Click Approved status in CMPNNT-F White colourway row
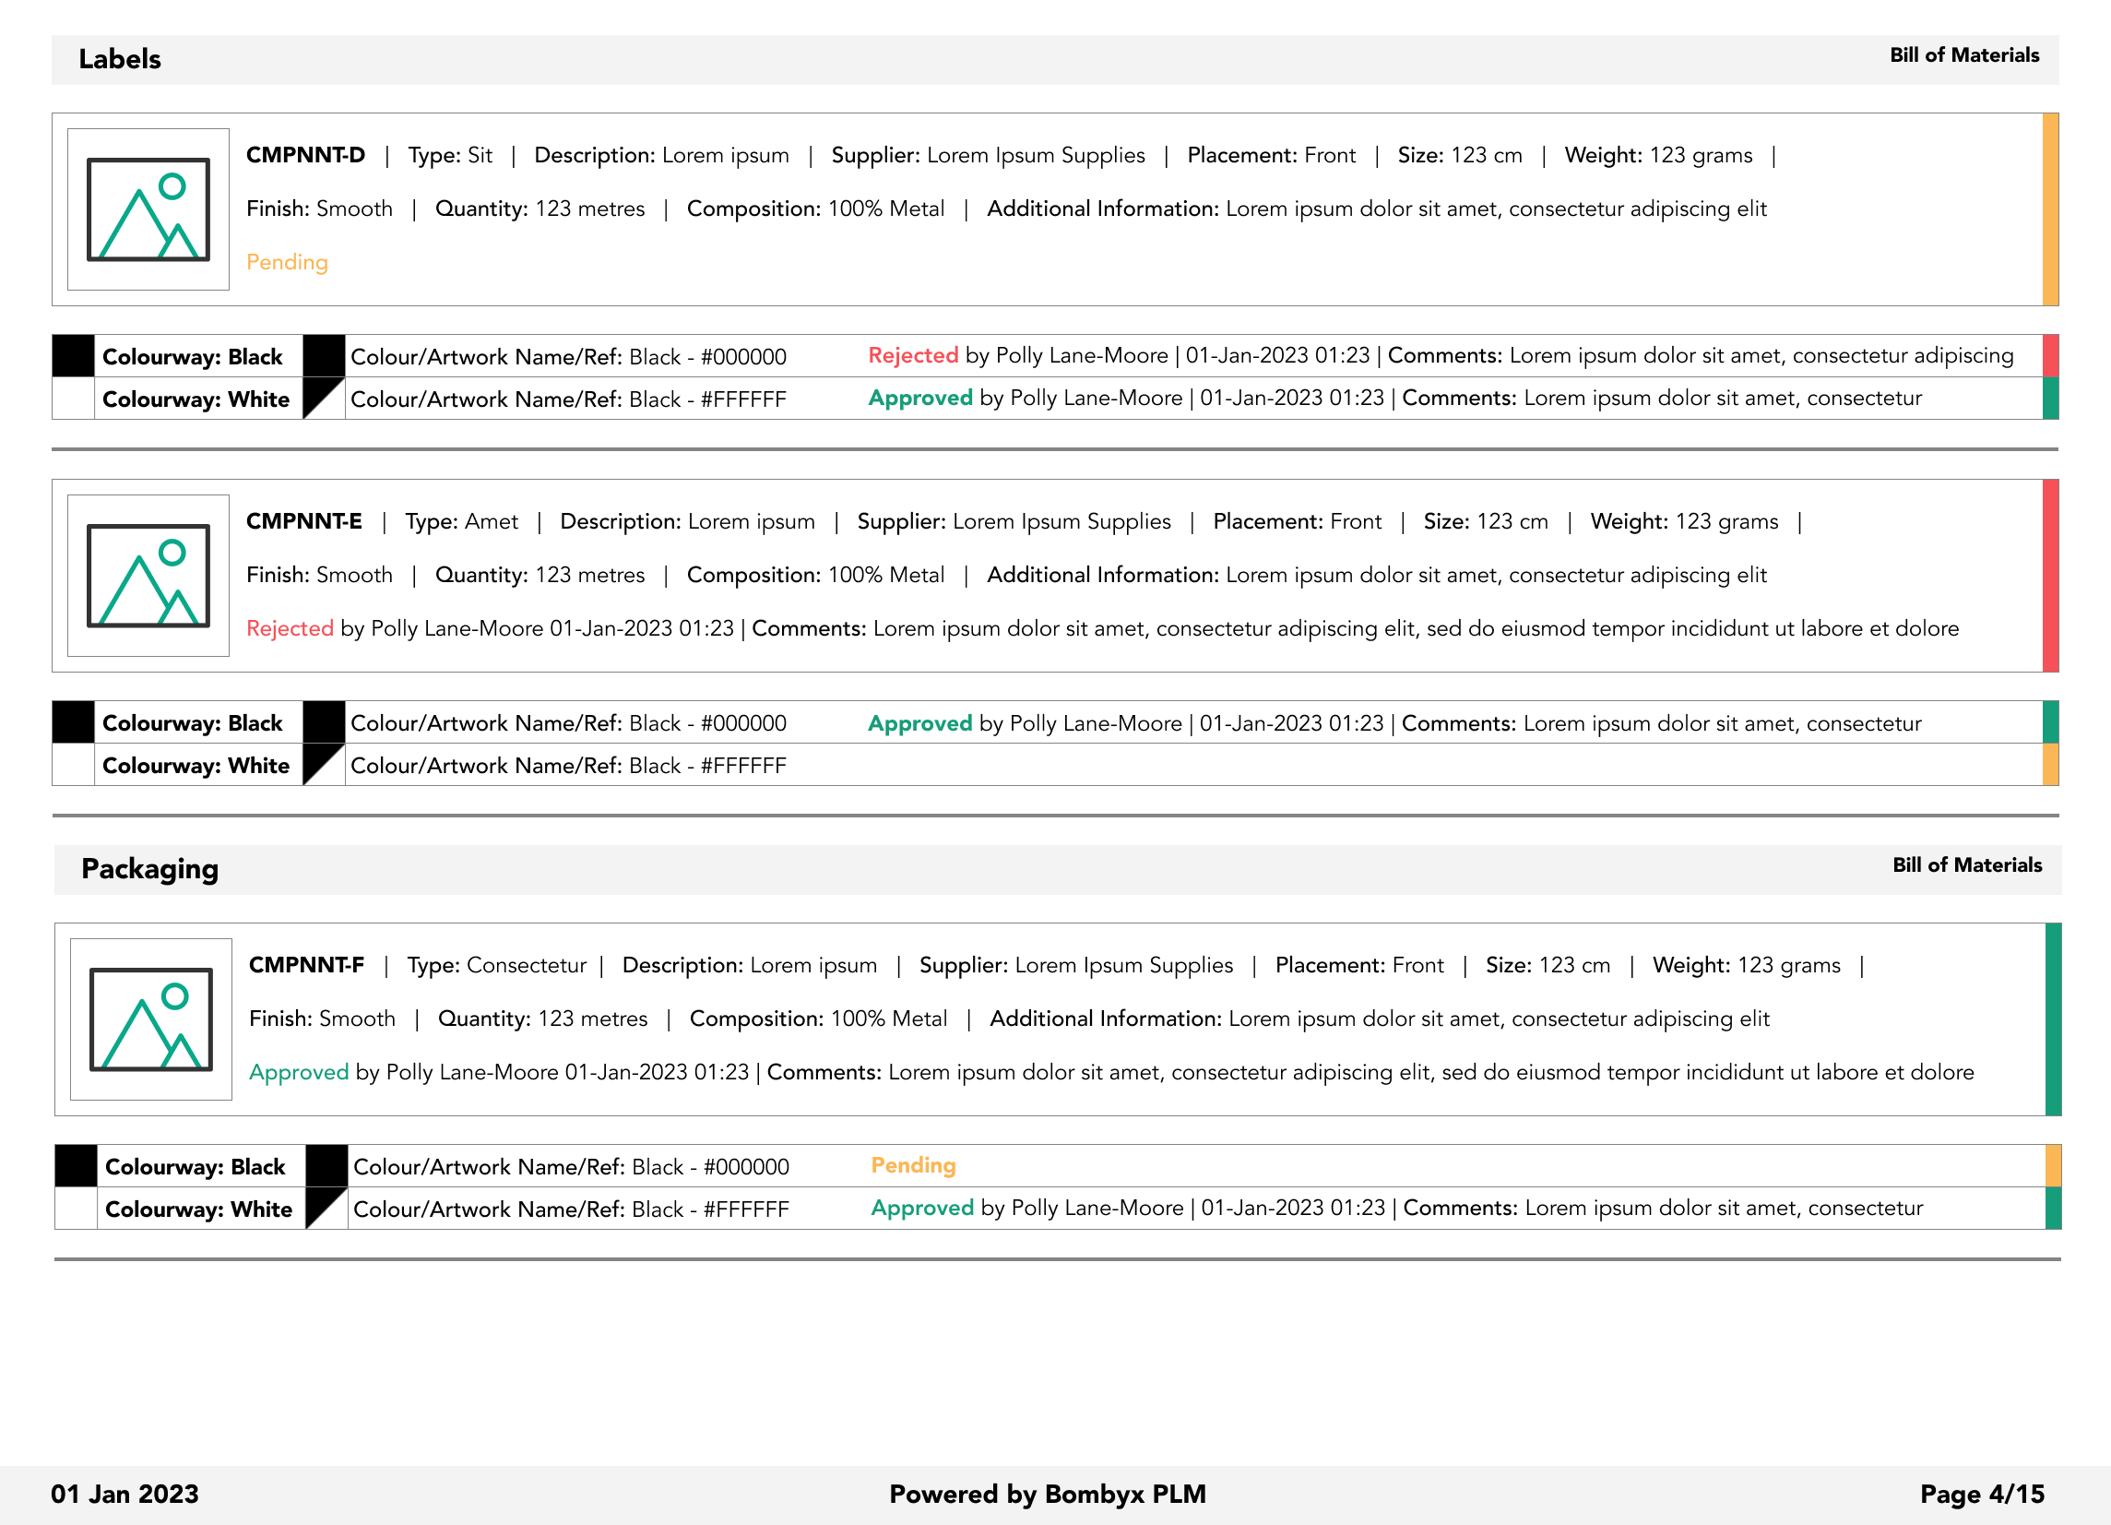Screen dimensions: 2111x1525 [x=922, y=1209]
